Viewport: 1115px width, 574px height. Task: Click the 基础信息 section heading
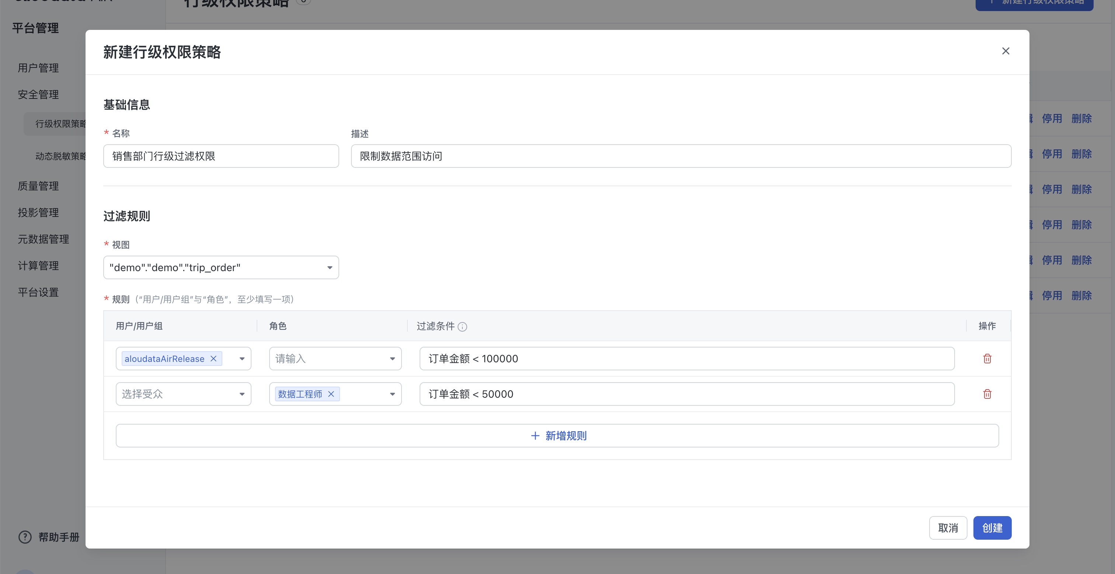point(127,105)
